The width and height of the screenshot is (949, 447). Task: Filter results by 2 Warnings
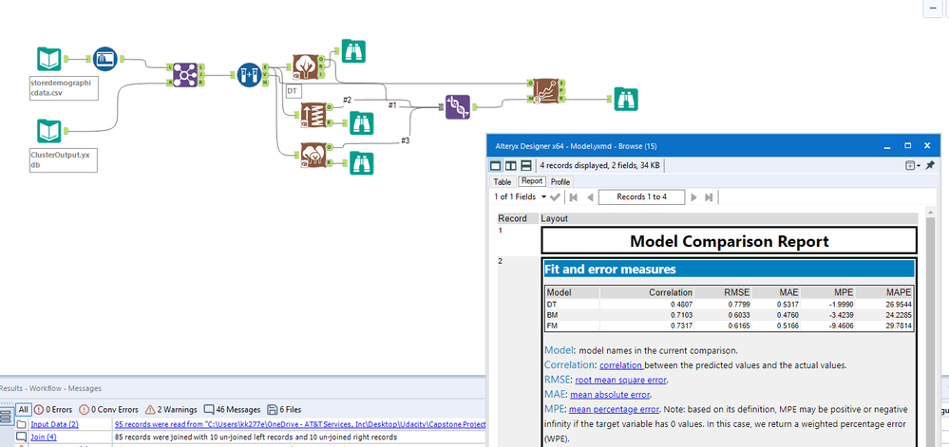[170, 409]
